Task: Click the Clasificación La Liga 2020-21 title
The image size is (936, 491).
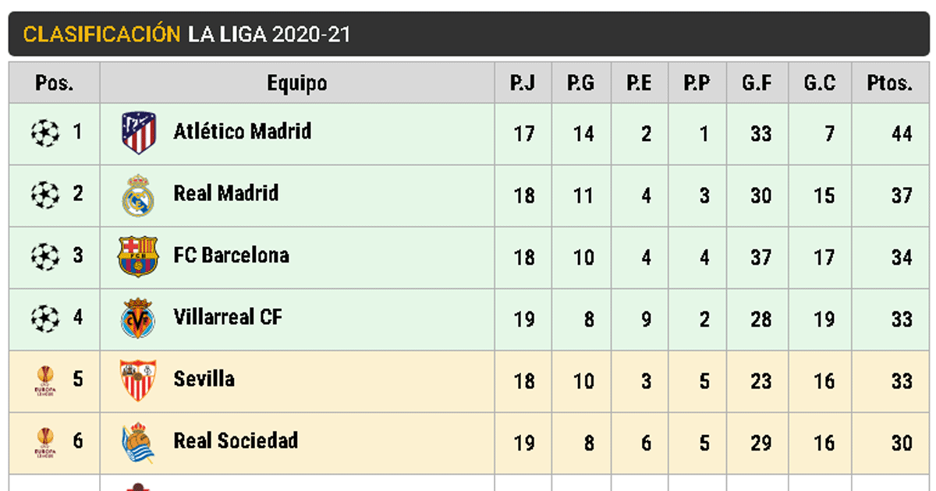Action: pyautogui.click(x=186, y=34)
